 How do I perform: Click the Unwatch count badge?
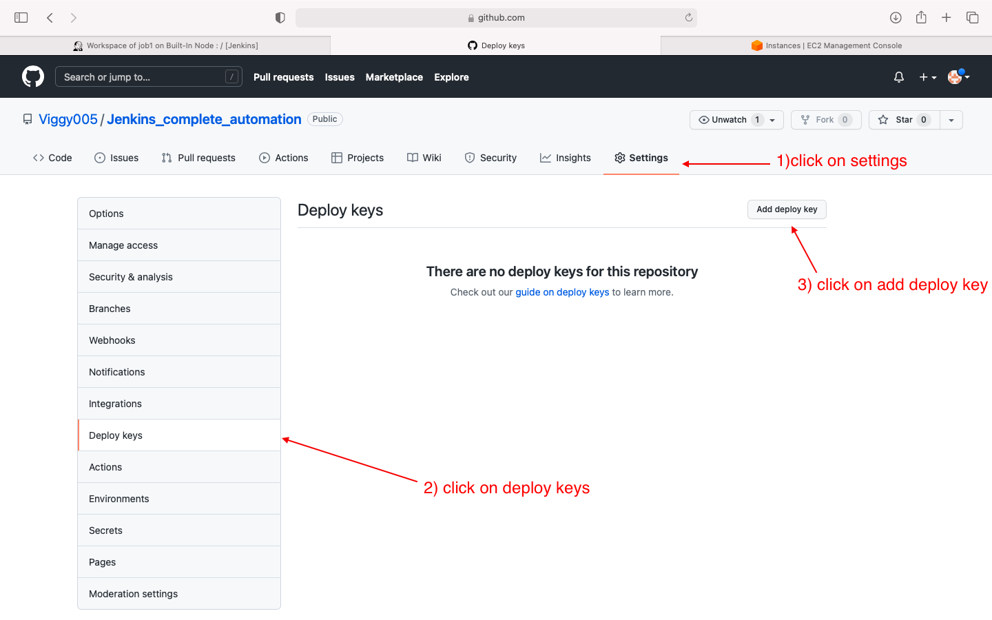pyautogui.click(x=757, y=120)
